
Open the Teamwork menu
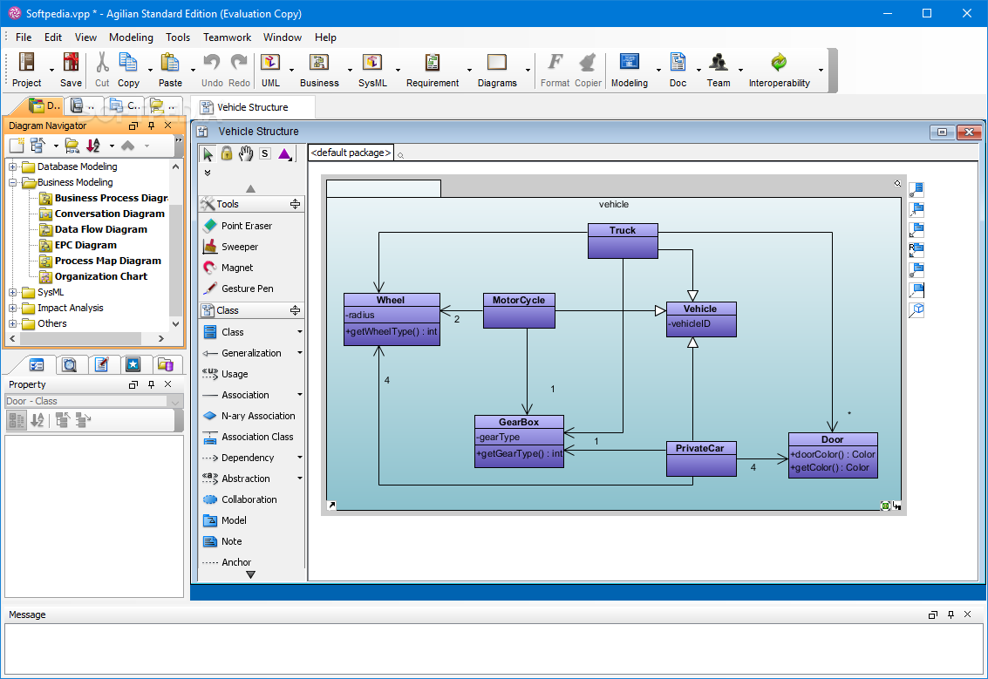[227, 37]
